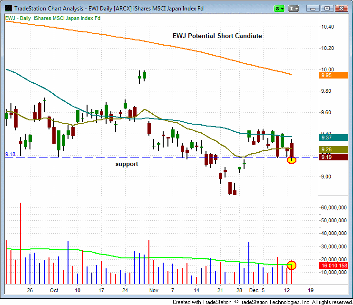The image size is (353, 305).
Task: Click the 9.18 support line label
Action: pos(10,154)
